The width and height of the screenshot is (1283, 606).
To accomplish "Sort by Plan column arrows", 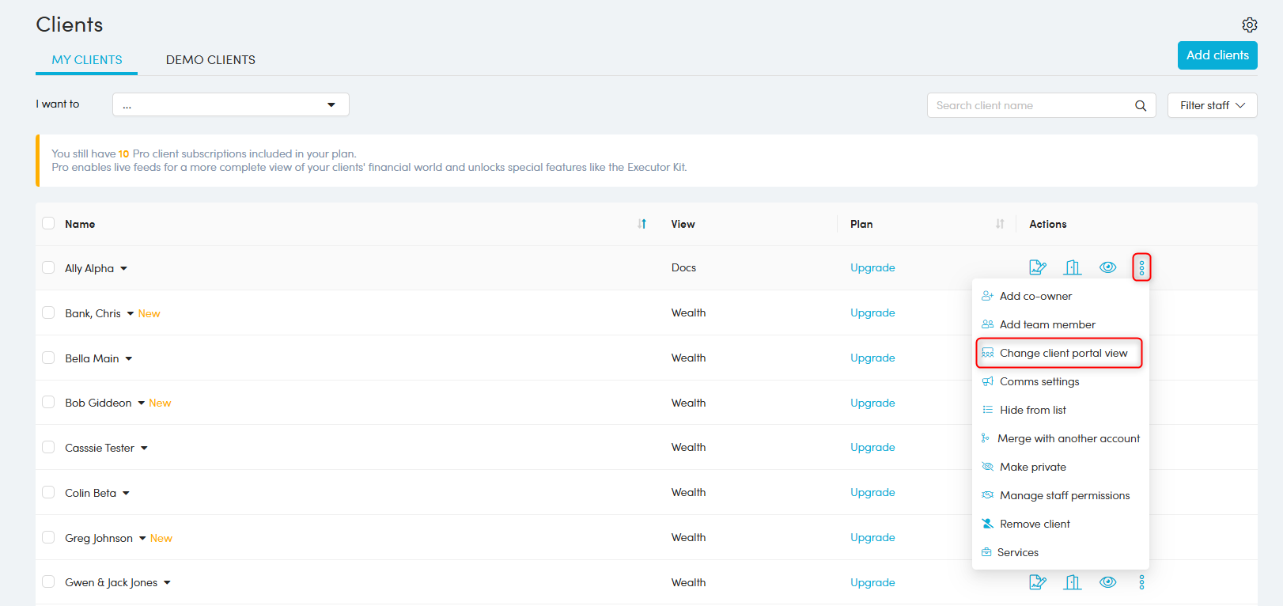I will pos(1000,224).
